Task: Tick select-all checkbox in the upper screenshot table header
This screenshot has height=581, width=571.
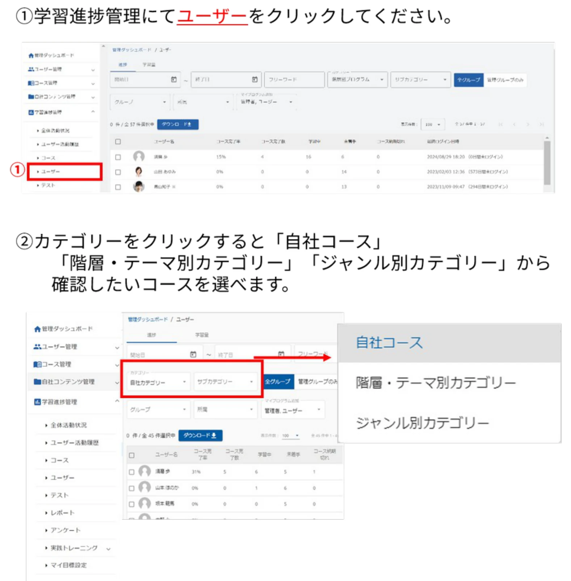Action: 118,142
